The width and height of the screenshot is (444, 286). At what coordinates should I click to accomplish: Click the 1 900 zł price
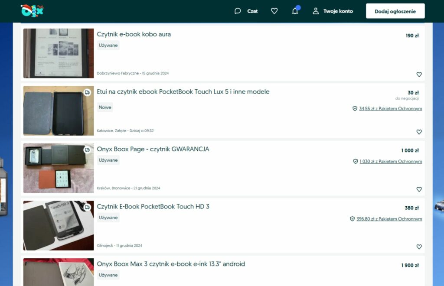click(x=410, y=265)
